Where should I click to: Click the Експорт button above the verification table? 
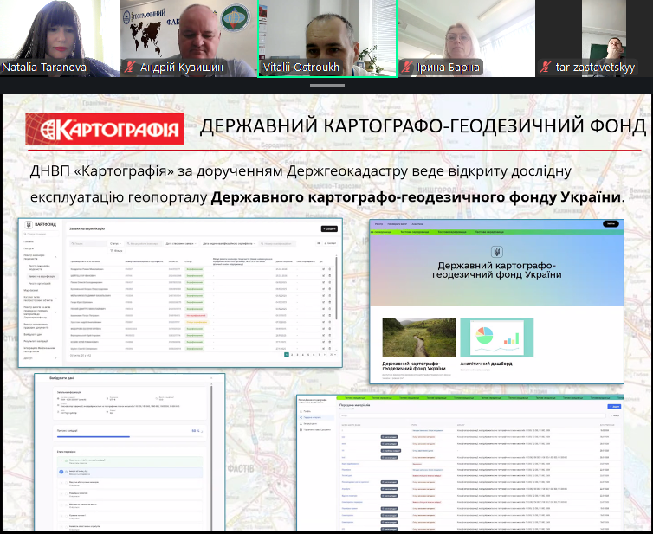click(x=330, y=243)
